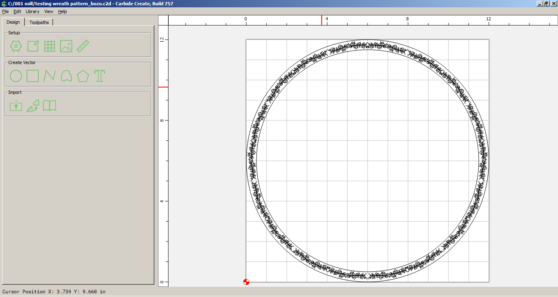558x297 pixels.
Task: Select the Polygon vector tool
Action: [x=83, y=76]
